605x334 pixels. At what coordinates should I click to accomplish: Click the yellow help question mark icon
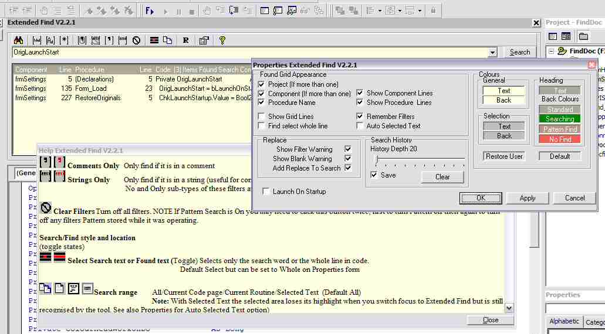(222, 40)
